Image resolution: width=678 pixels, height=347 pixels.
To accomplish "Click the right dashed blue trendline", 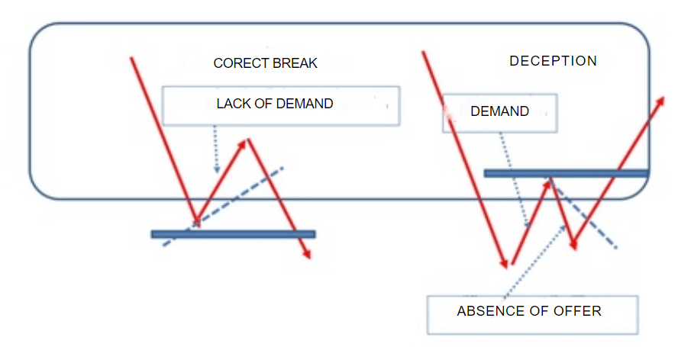I will coord(596,225).
